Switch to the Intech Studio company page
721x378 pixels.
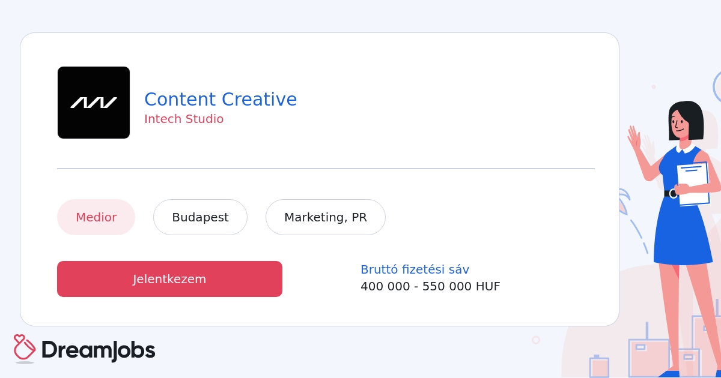pos(184,119)
